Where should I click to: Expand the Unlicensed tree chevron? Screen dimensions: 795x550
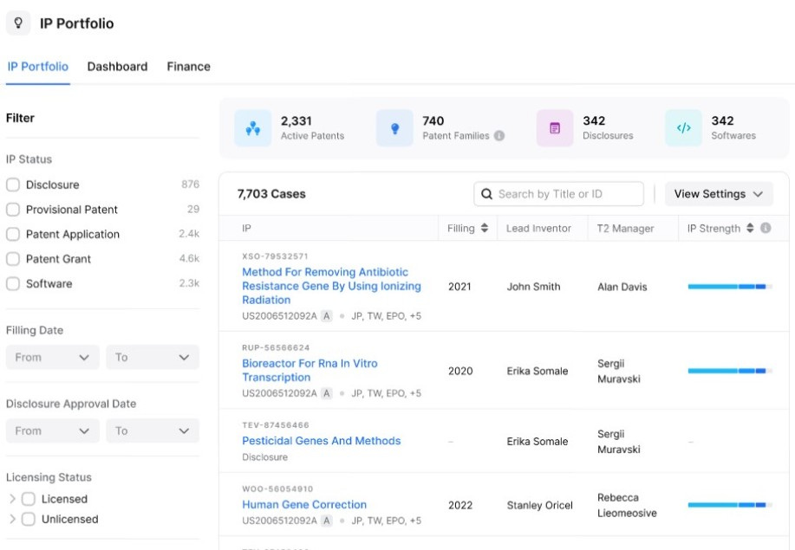12,519
